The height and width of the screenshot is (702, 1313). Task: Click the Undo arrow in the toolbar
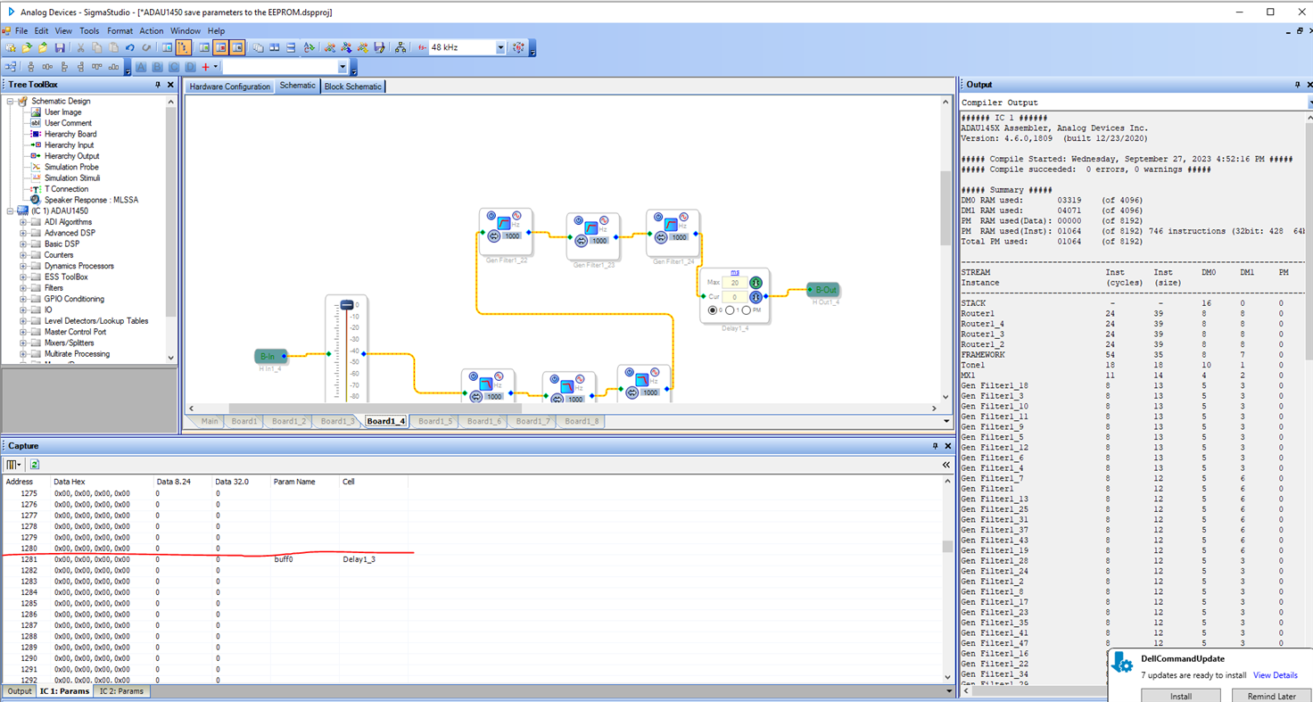[x=130, y=47]
